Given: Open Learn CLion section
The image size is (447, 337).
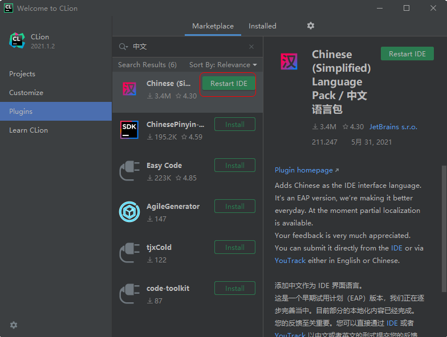Looking at the screenshot, I should click(x=29, y=130).
